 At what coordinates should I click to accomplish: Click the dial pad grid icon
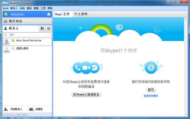click(5, 21)
